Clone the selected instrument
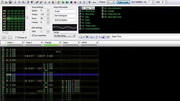The image size is (180, 101). point(91,37)
